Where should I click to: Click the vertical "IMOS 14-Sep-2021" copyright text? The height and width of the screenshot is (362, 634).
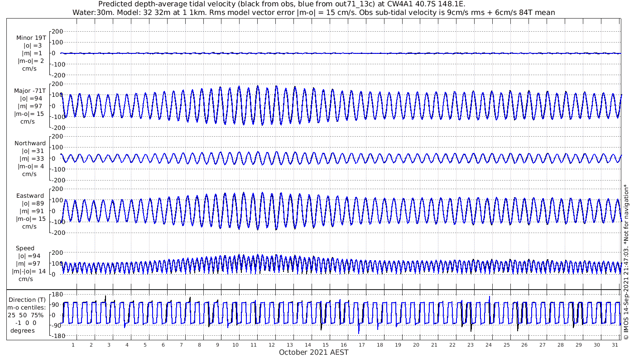pyautogui.click(x=626, y=262)
